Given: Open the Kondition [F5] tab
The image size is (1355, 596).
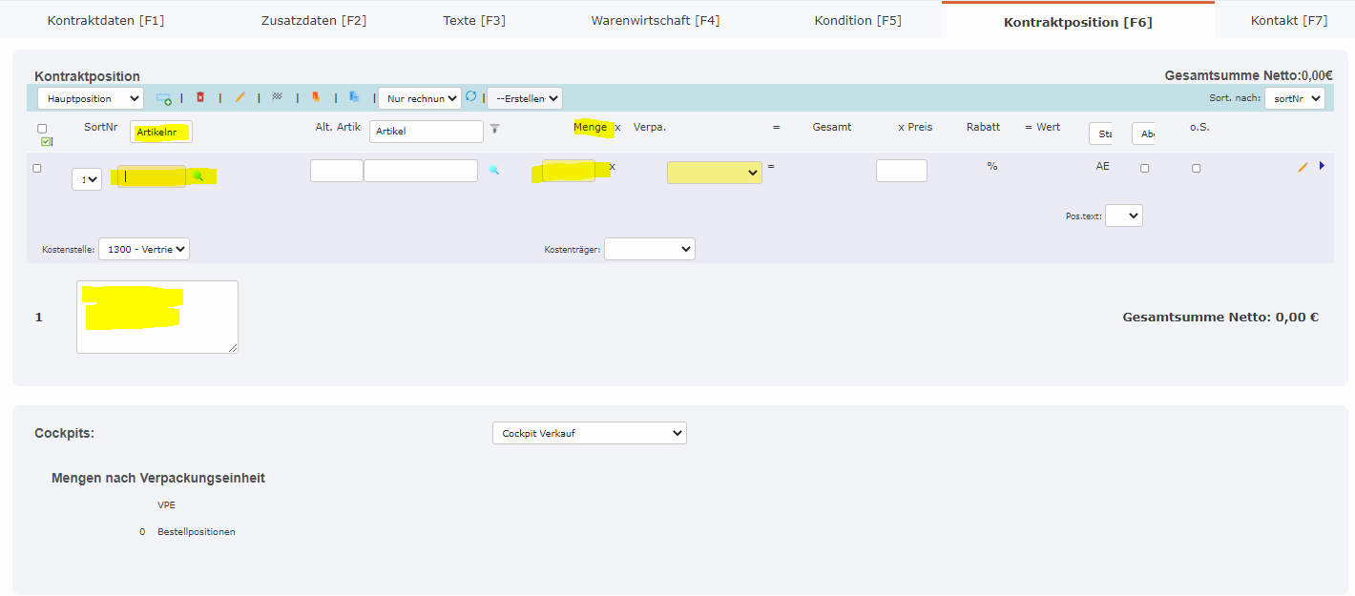Looking at the screenshot, I should pyautogui.click(x=857, y=20).
